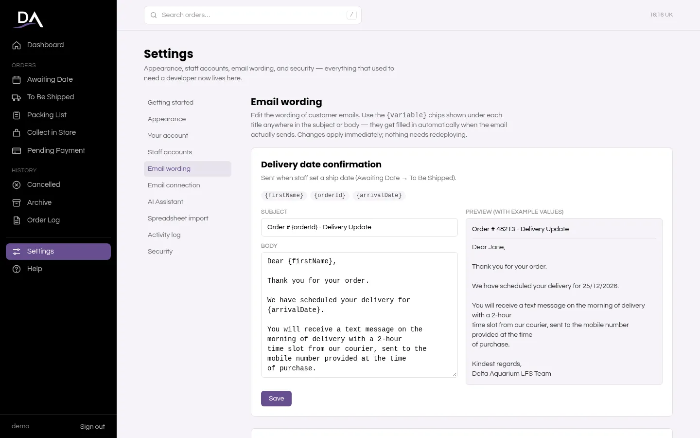This screenshot has width=700, height=438.
Task: Click the Collect in Store bag icon
Action: pos(17,133)
